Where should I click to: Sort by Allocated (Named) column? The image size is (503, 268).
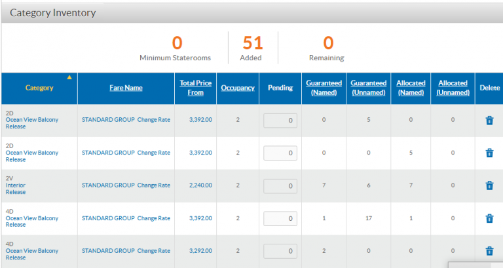tap(411, 88)
